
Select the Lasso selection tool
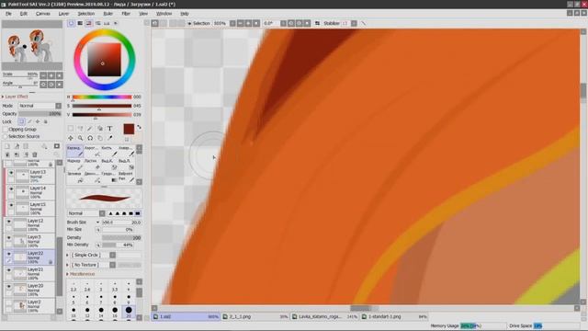pyautogui.click(x=80, y=129)
